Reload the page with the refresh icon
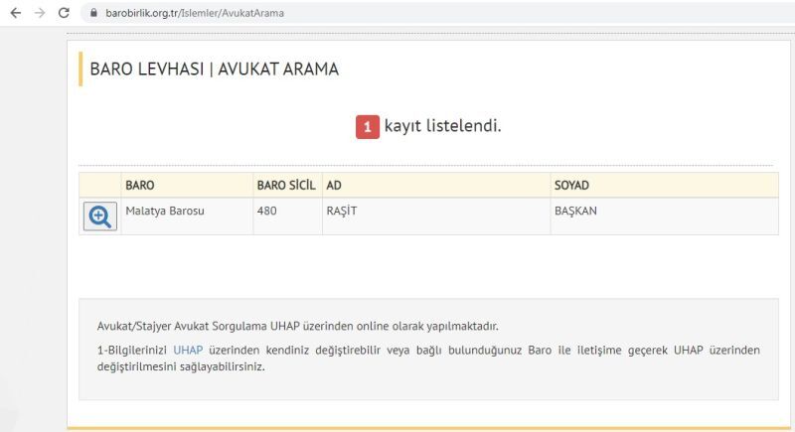 point(64,13)
